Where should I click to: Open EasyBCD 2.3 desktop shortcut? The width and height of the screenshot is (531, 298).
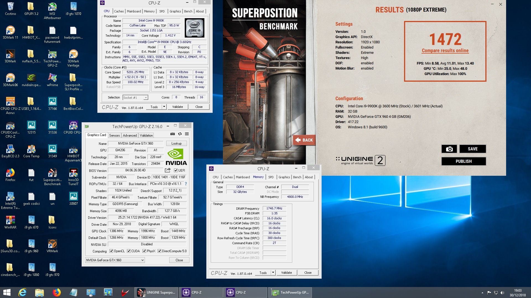[x=10, y=151]
